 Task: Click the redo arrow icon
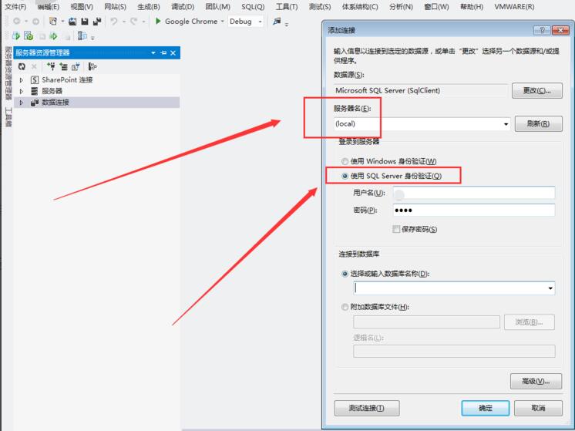(134, 22)
